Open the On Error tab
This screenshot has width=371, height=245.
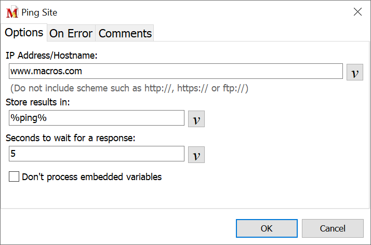71,34
